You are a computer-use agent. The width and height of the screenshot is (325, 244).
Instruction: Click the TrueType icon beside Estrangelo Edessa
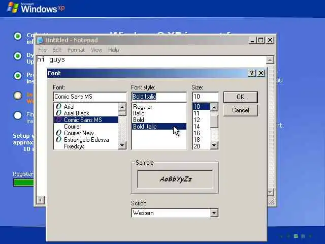click(59, 139)
